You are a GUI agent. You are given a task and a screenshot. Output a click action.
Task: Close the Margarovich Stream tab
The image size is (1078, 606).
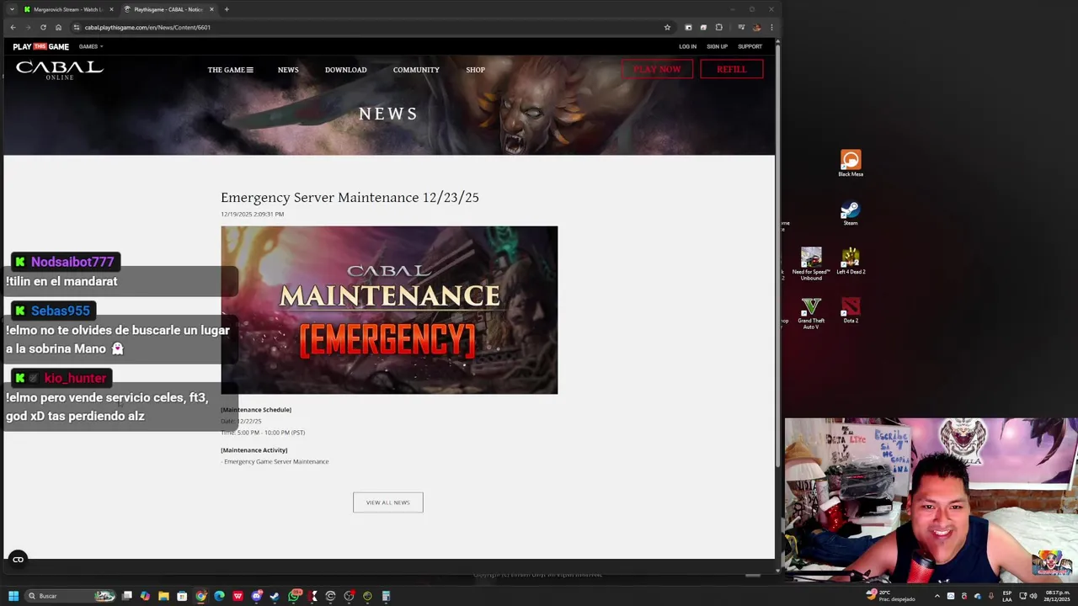click(x=111, y=9)
